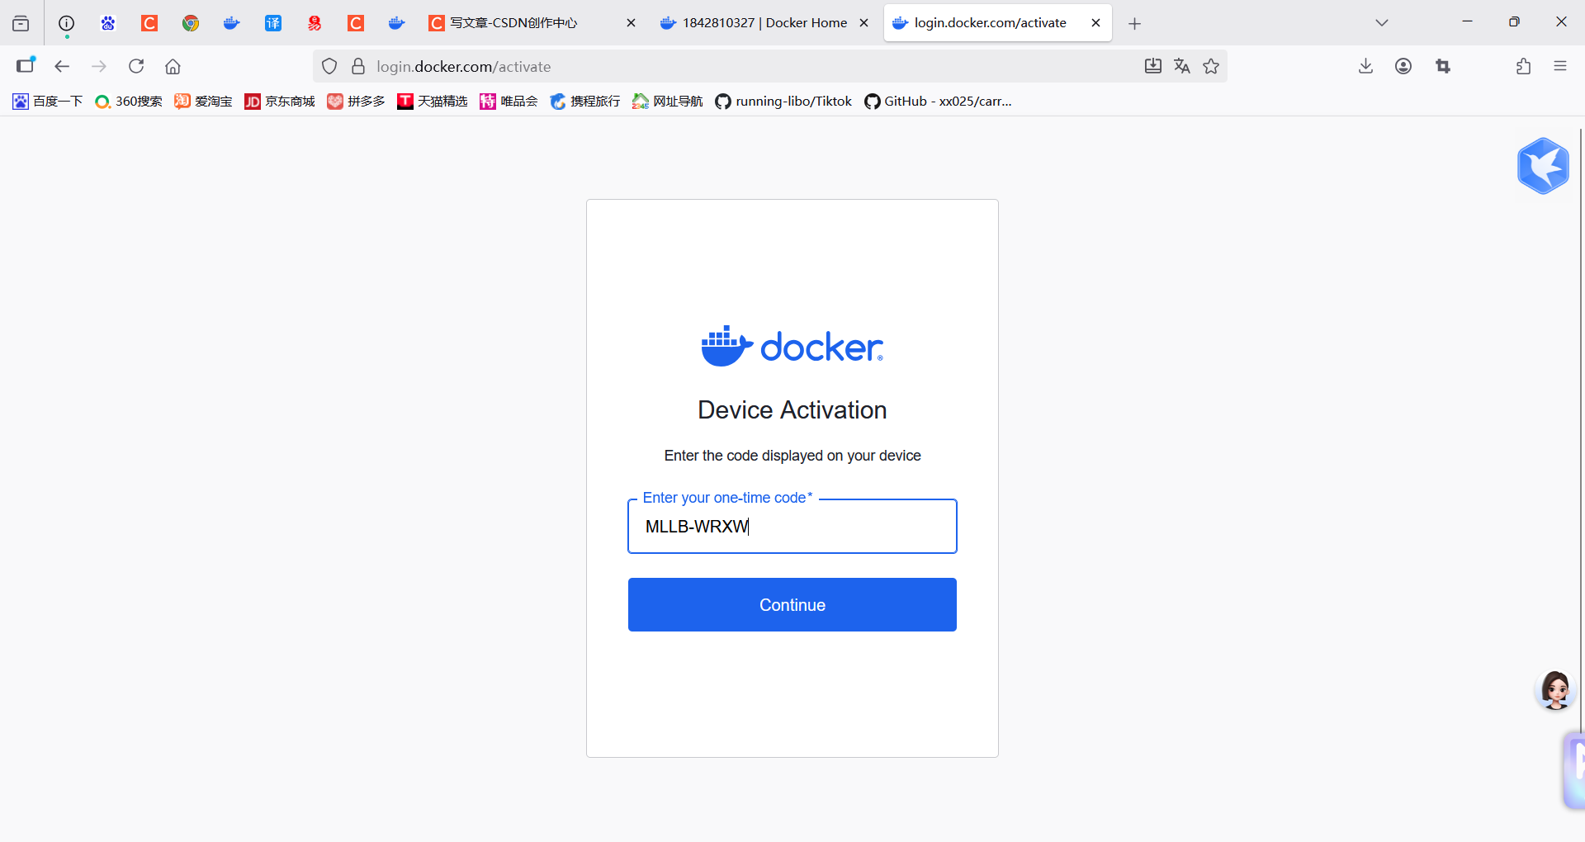Image resolution: width=1585 pixels, height=842 pixels.
Task: Go forward to next page
Action: click(99, 66)
